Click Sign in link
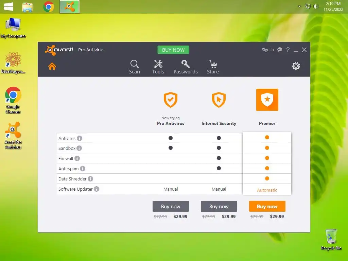348x261 pixels. click(x=268, y=50)
